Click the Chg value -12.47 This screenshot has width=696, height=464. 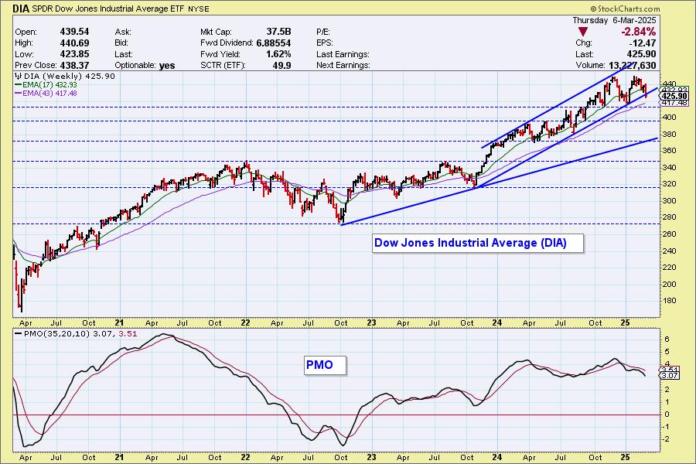pos(643,43)
